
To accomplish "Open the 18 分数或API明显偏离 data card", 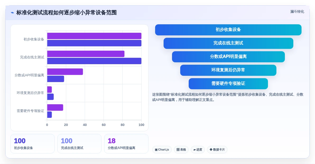I will point(126,144).
